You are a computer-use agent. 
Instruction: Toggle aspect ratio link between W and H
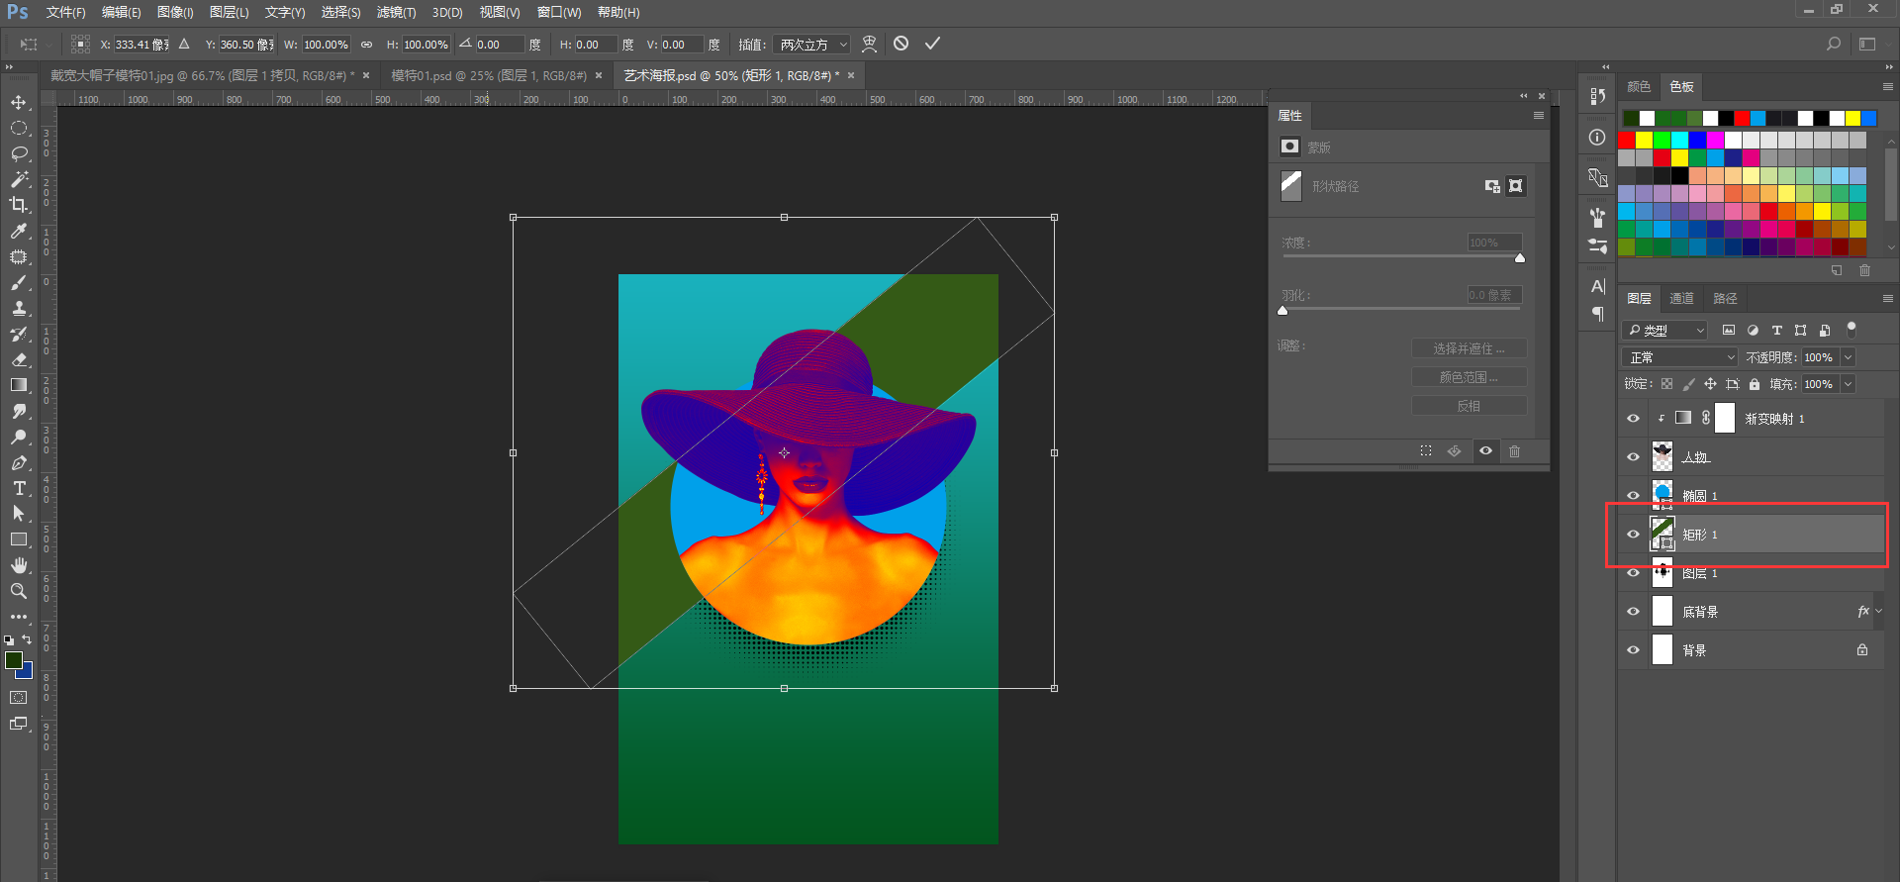367,45
